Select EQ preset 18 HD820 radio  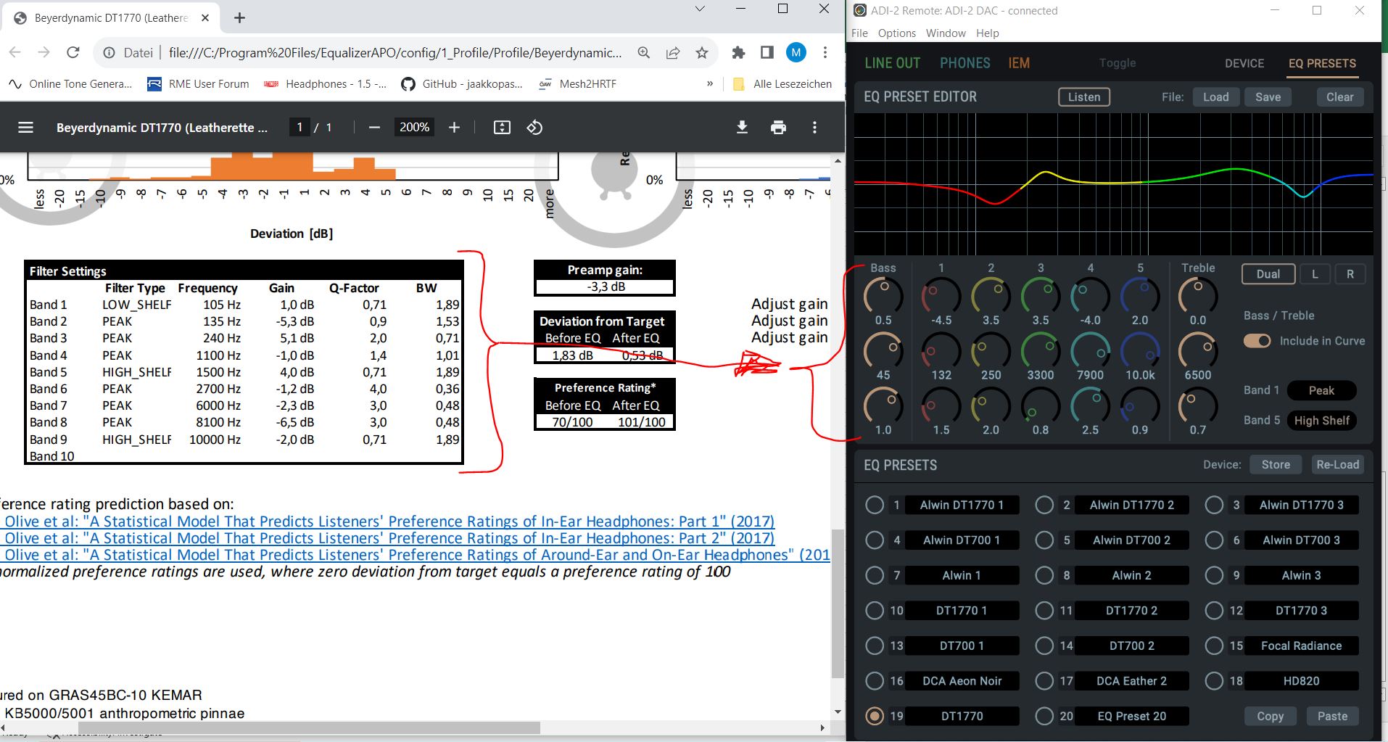click(x=1214, y=681)
